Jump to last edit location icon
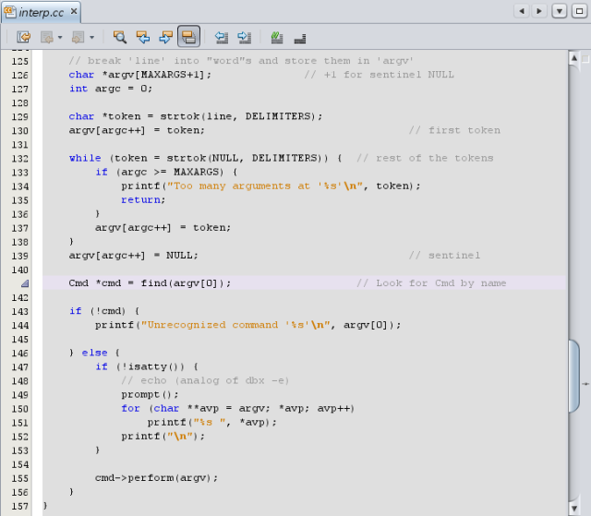The width and height of the screenshot is (591, 516). (24, 37)
